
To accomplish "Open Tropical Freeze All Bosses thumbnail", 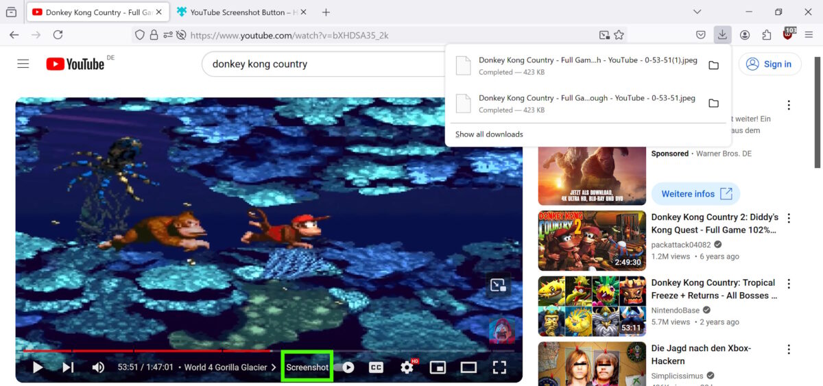I will tap(592, 306).
